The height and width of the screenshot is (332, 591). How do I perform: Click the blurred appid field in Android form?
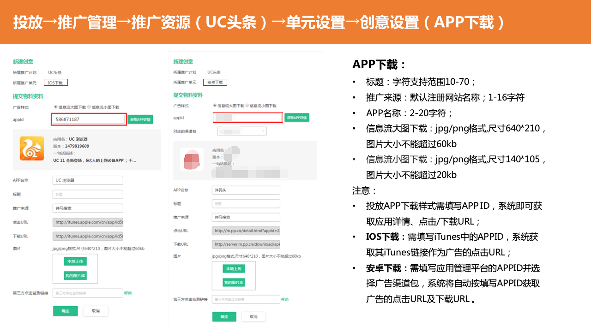247,118
